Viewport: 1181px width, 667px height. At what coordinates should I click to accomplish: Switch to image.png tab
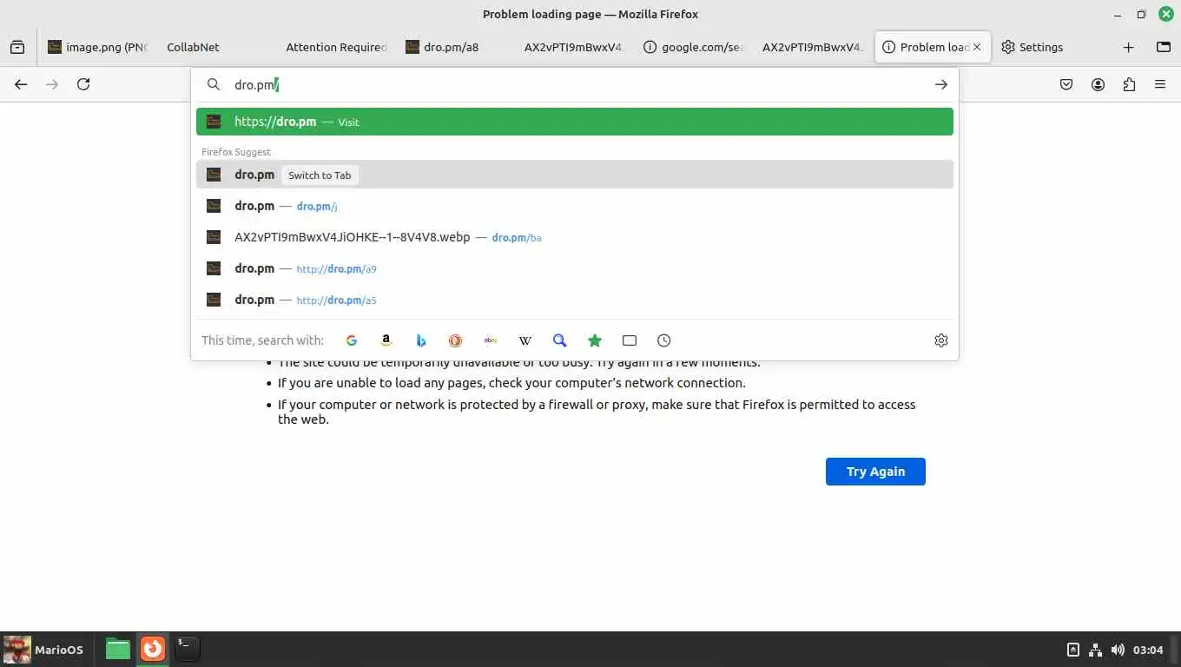[x=98, y=47]
